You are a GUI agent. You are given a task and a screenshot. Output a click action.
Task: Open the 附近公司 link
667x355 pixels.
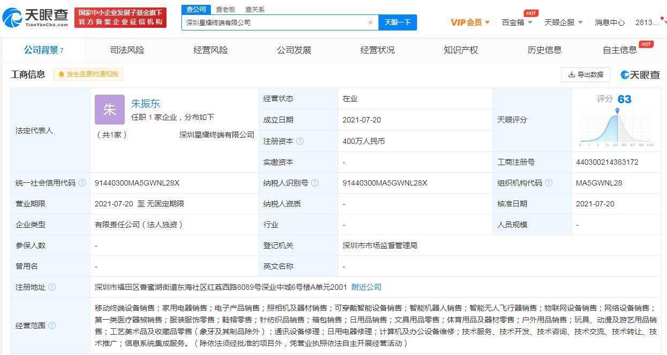point(365,287)
